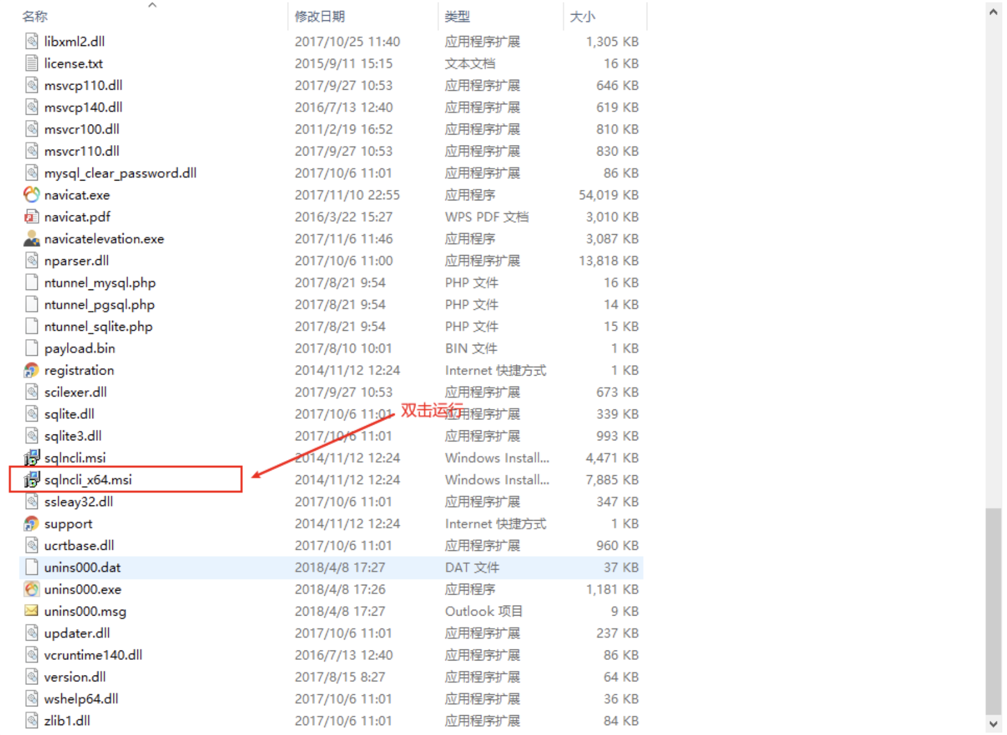
Task: Click the updater.dll file icon
Action: tap(31, 633)
